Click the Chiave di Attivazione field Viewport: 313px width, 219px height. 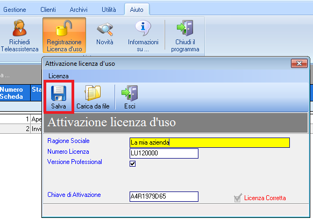click(164, 196)
